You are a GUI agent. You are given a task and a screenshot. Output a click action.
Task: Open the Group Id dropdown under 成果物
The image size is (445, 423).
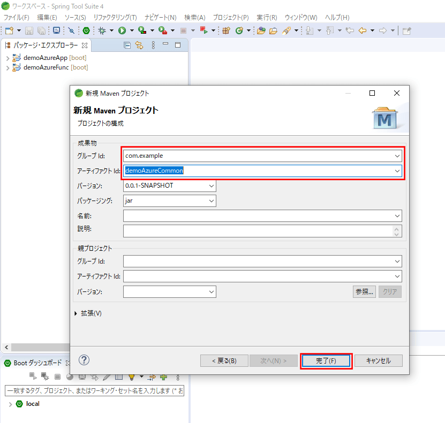397,156
